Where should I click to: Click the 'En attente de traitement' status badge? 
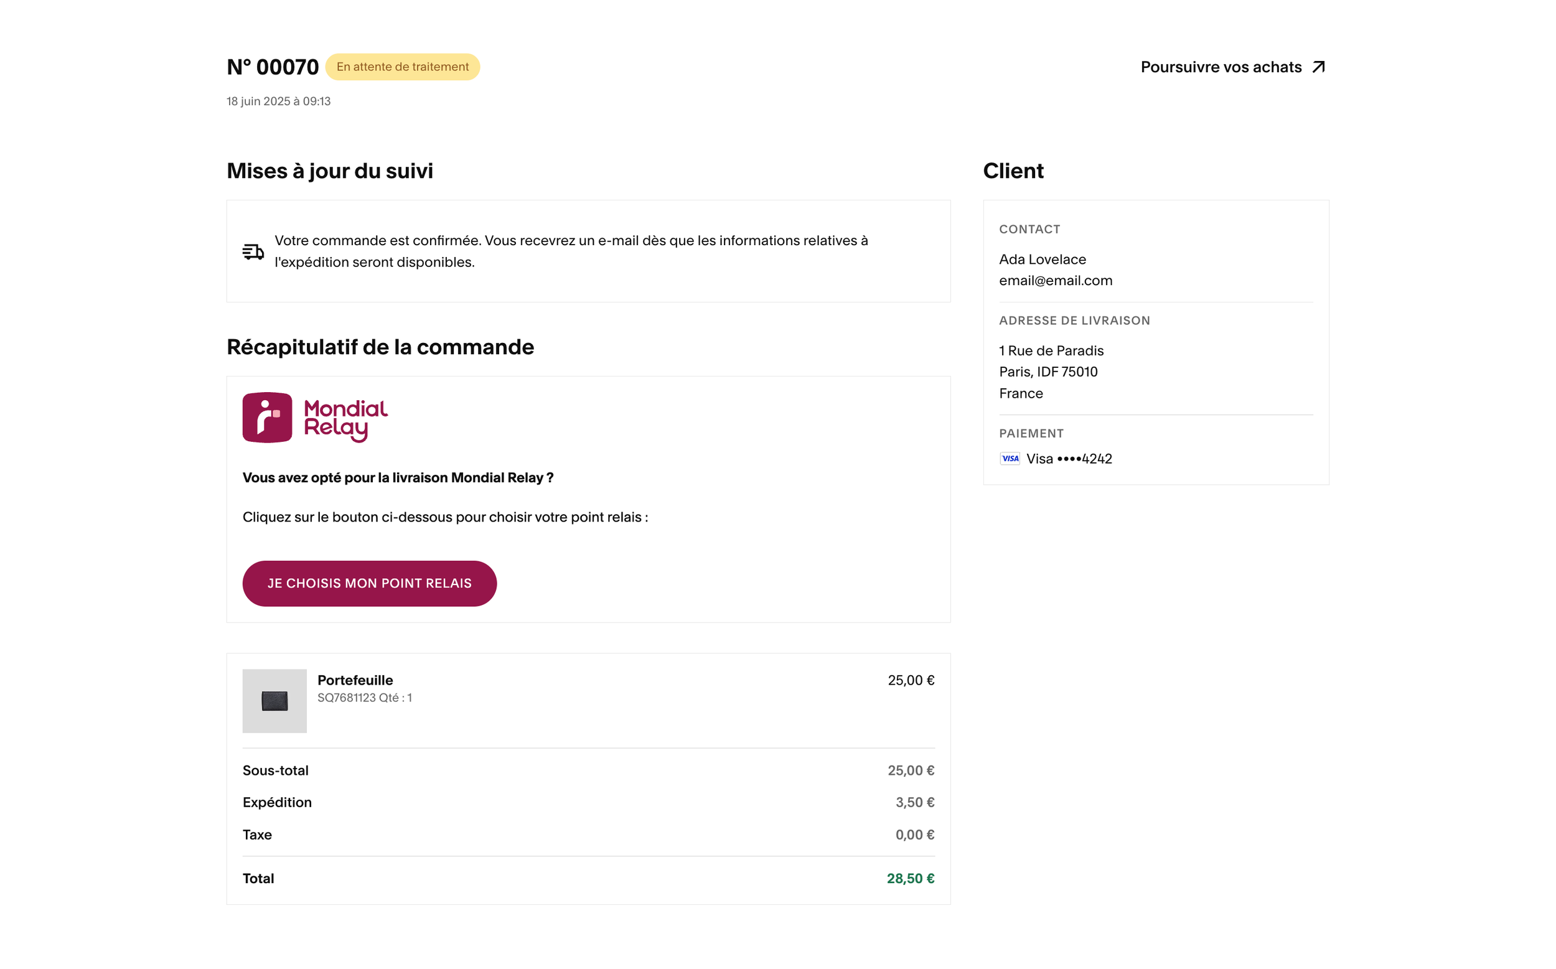pos(403,67)
